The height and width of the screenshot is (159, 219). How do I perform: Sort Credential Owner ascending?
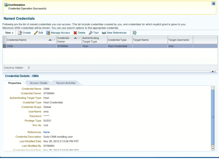pos(75,38)
